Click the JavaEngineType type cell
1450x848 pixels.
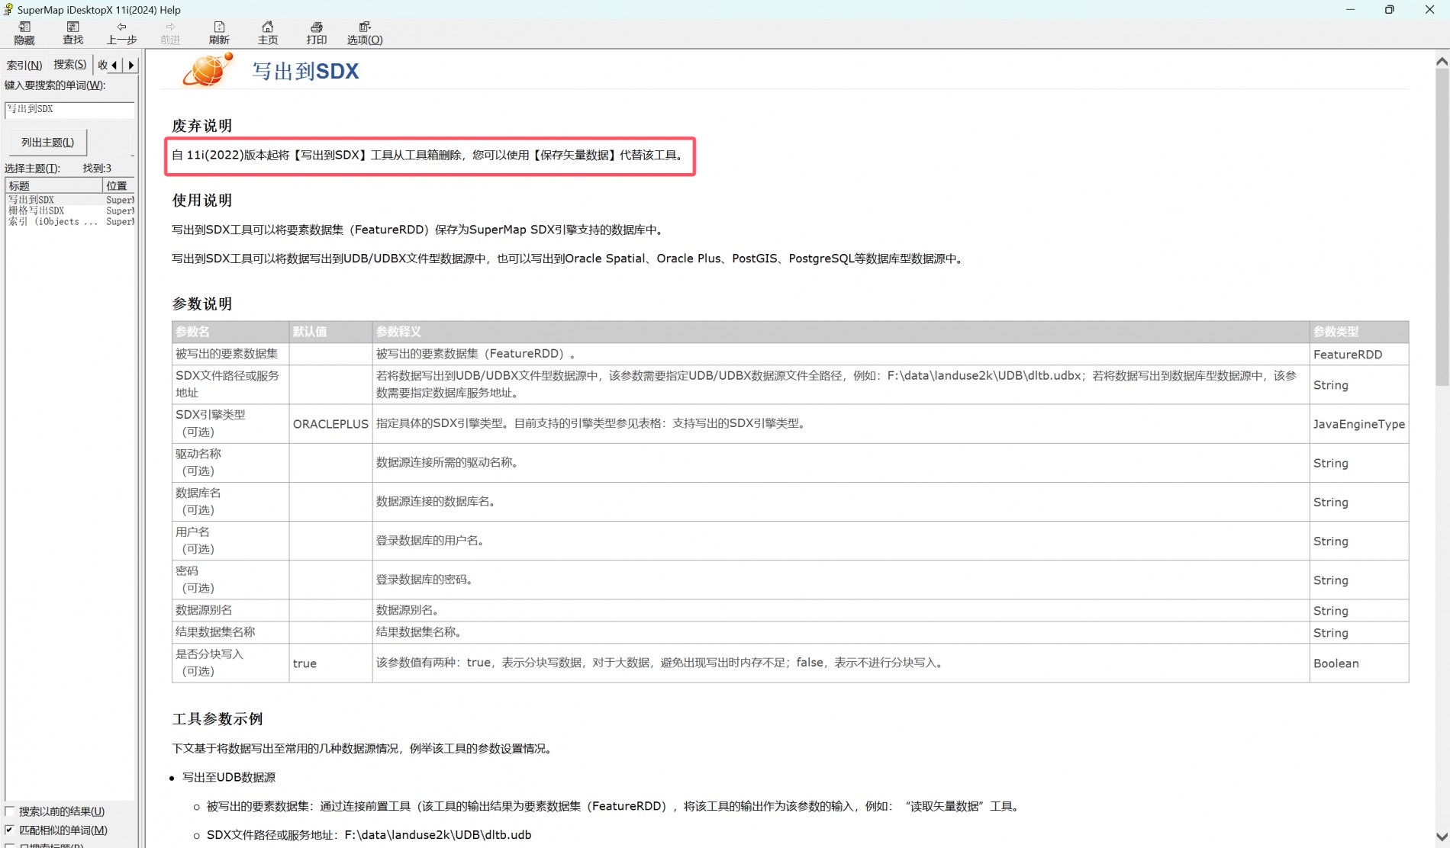1359,424
